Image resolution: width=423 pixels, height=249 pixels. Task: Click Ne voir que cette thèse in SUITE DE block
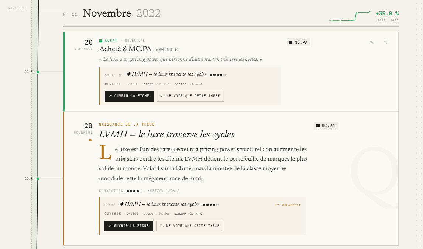[x=190, y=96]
